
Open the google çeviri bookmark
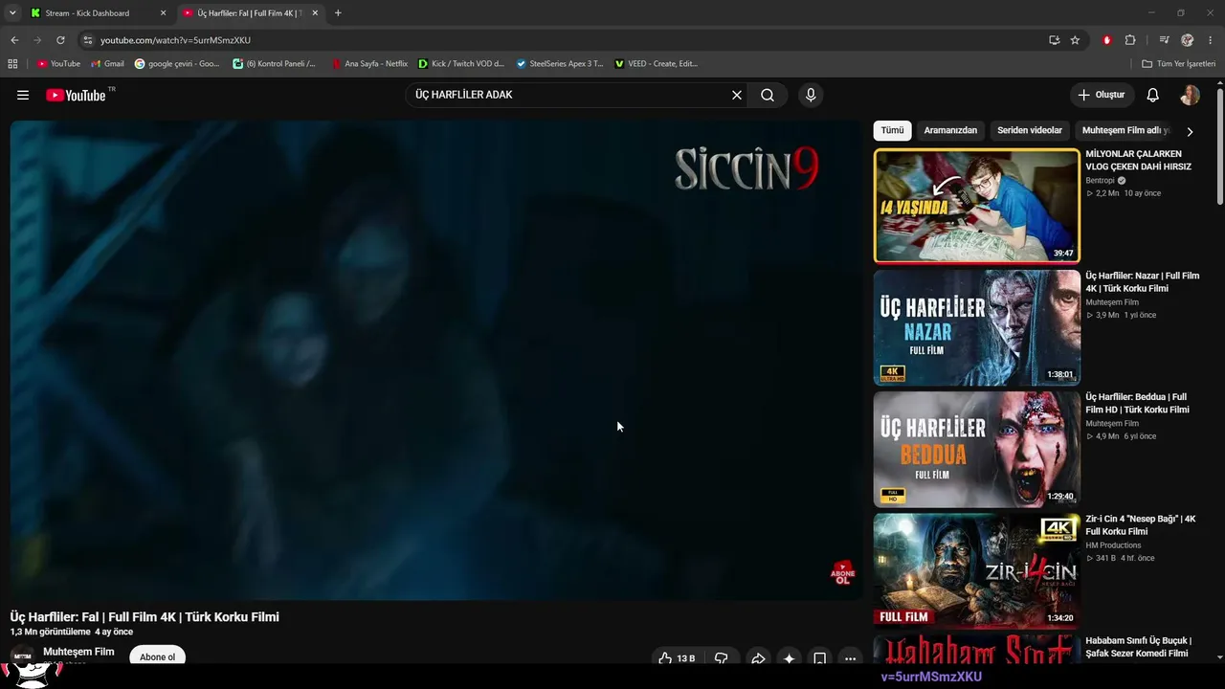(177, 64)
